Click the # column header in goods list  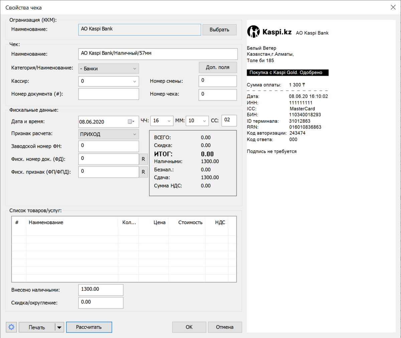[19, 223]
